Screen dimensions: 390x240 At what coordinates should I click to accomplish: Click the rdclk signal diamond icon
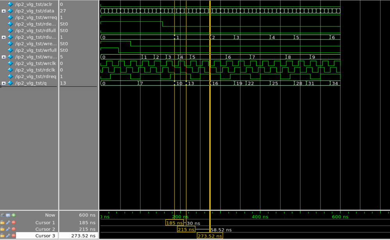[x=10, y=70]
